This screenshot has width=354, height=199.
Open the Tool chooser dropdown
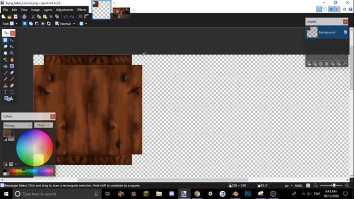(x=13, y=24)
